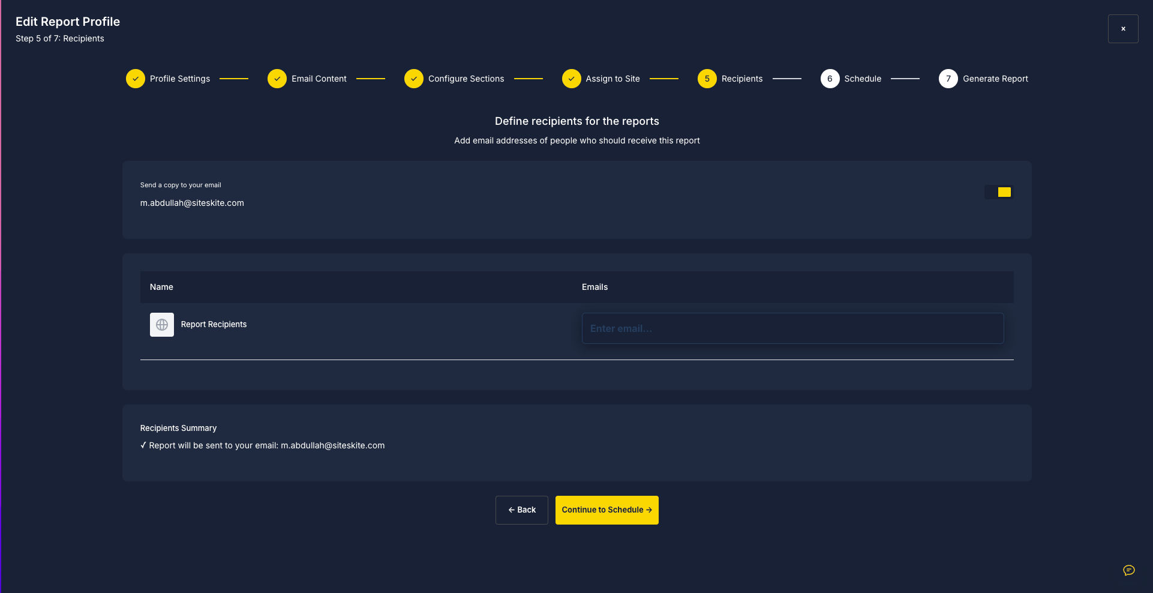Click the Profile Settings checkmark step icon
1153x593 pixels.
pos(136,79)
